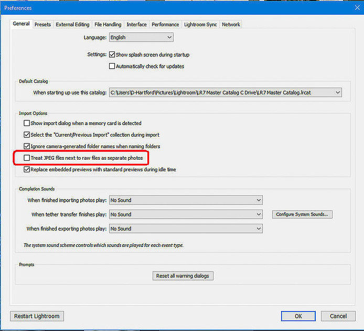
Task: Open the Presets tab
Action: [x=42, y=24]
